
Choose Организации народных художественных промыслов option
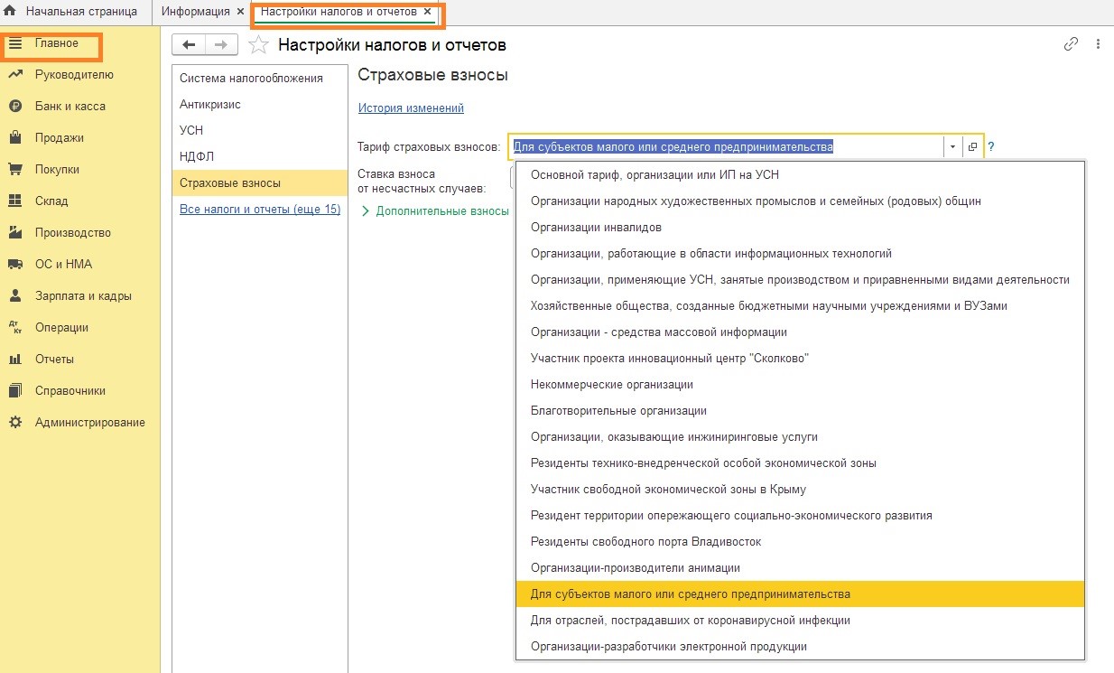pos(800,201)
